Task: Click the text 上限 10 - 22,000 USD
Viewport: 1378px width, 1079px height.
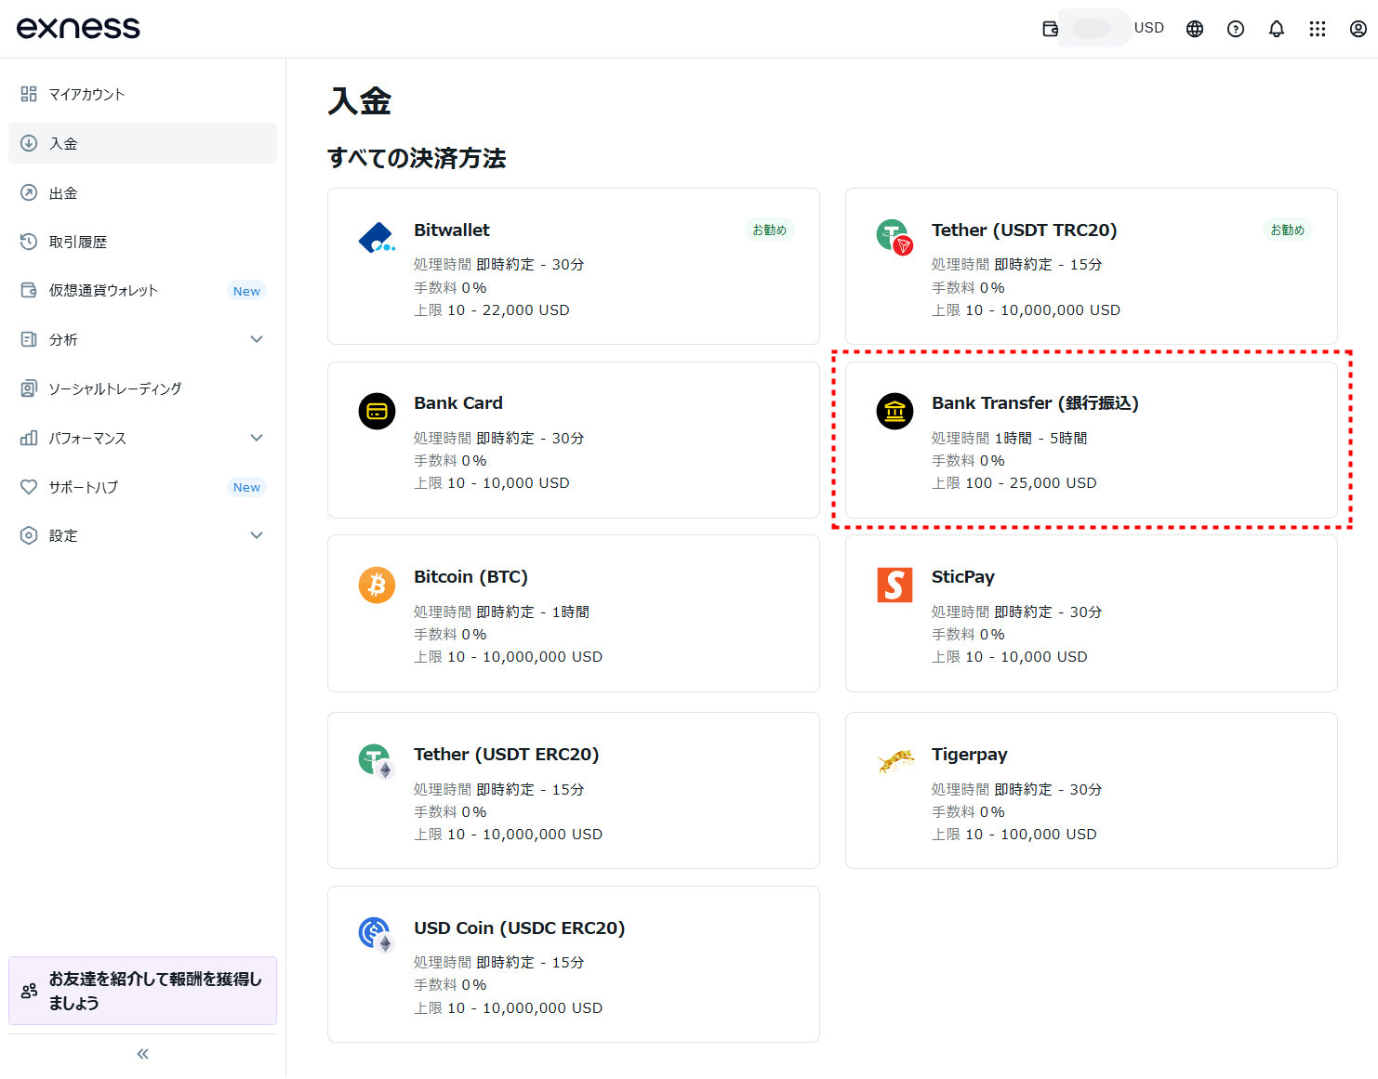Action: click(x=492, y=310)
